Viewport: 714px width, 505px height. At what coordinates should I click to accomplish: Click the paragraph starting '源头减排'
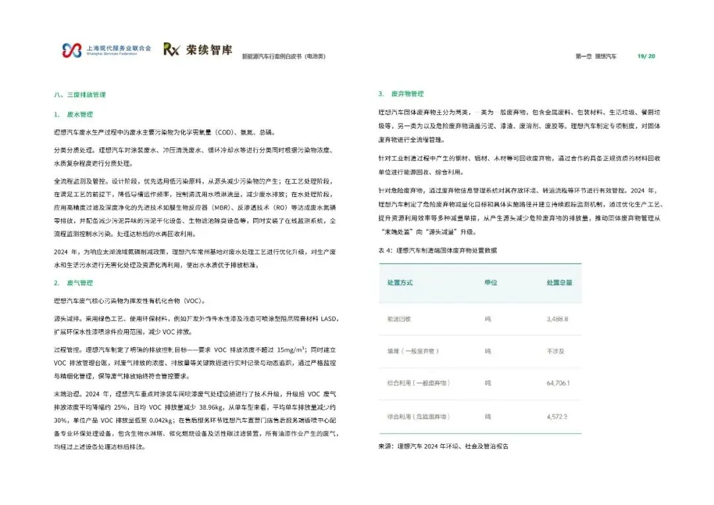(197, 325)
